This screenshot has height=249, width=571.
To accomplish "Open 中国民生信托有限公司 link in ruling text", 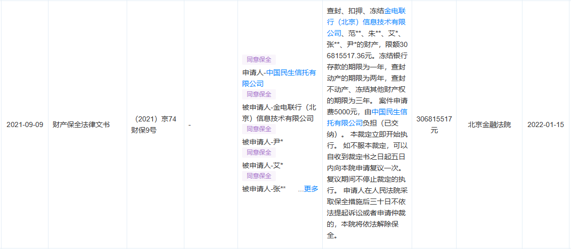I will (x=367, y=117).
